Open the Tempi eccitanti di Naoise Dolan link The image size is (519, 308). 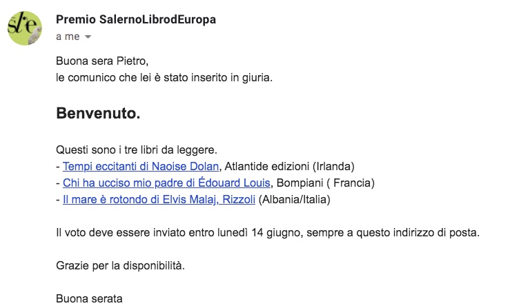[141, 166]
